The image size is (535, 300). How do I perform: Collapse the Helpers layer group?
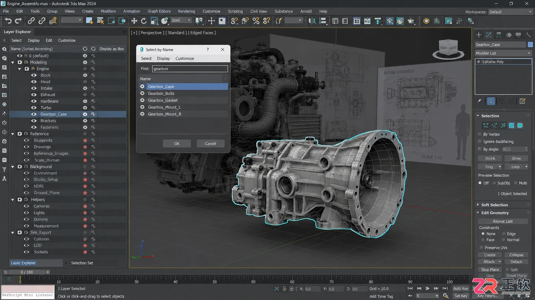point(13,200)
